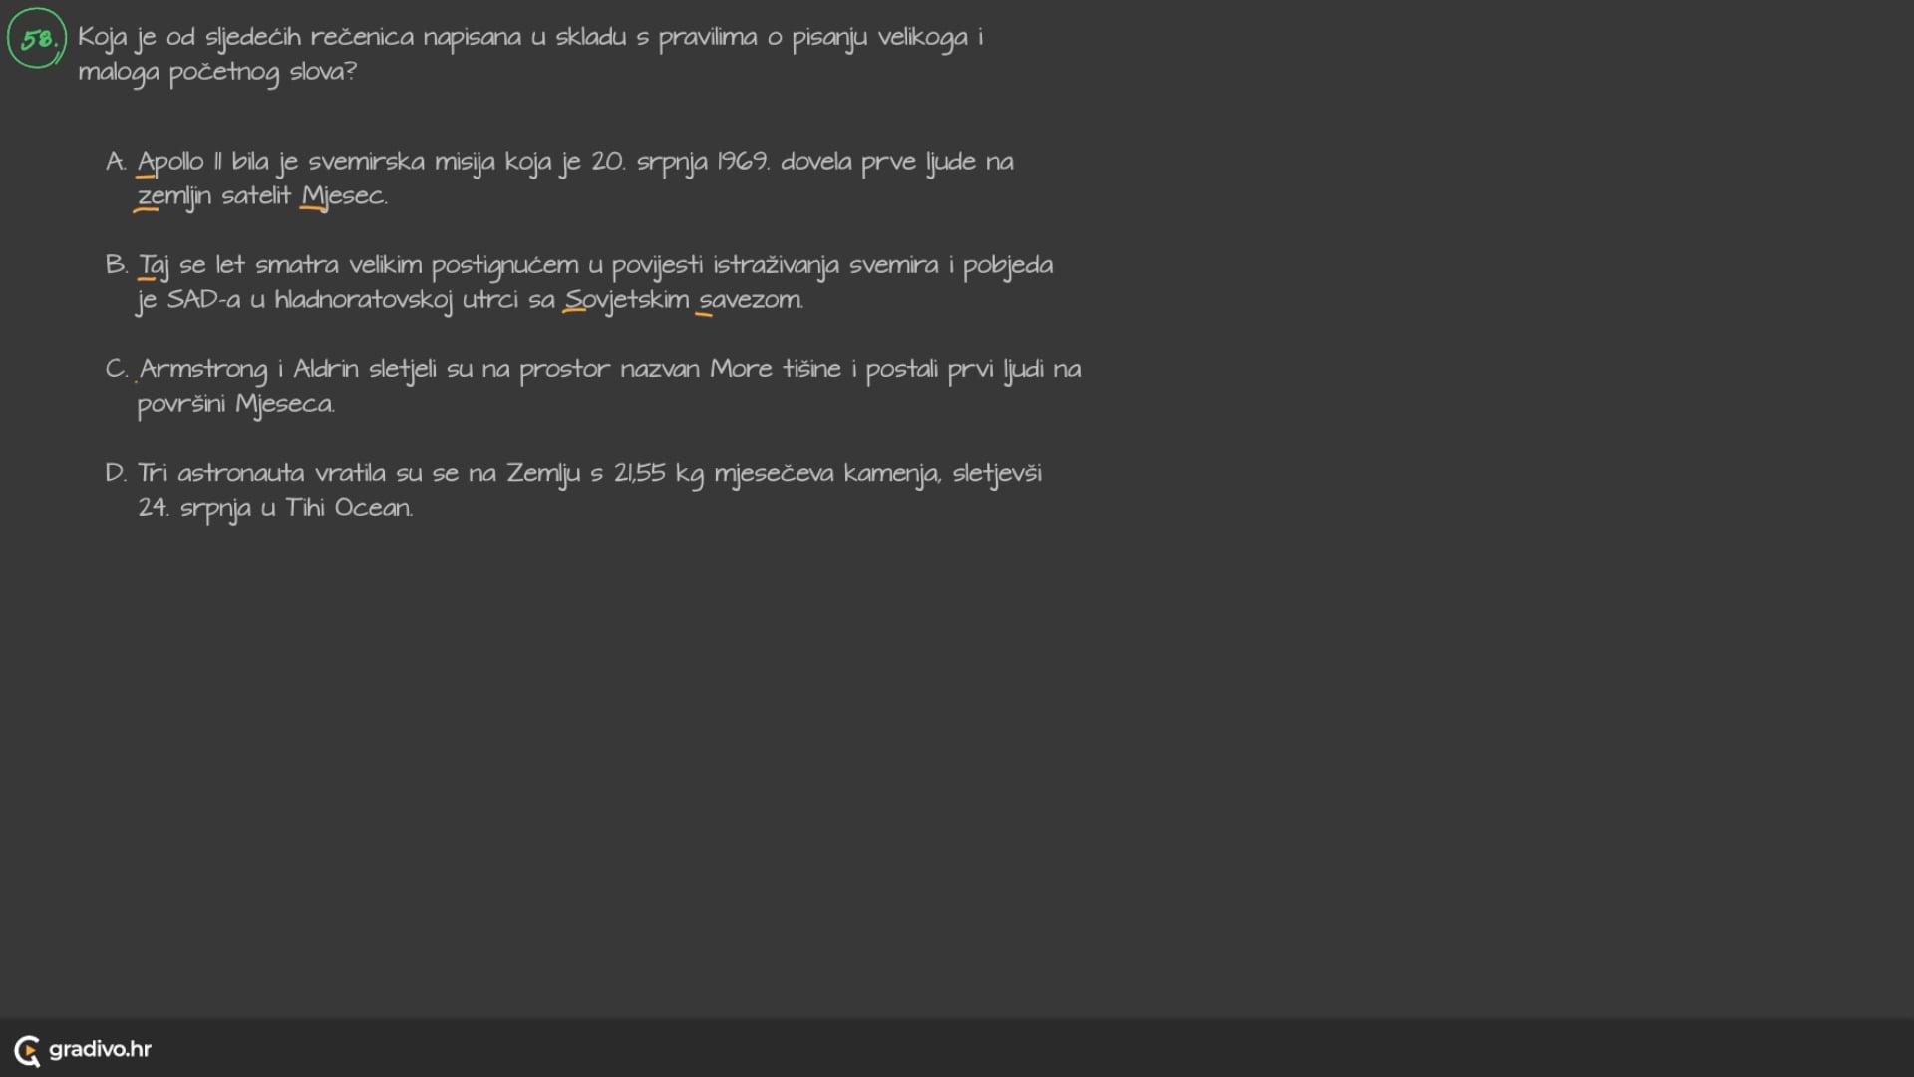
Task: Click the word Zemlju in option D
Action: (x=543, y=474)
